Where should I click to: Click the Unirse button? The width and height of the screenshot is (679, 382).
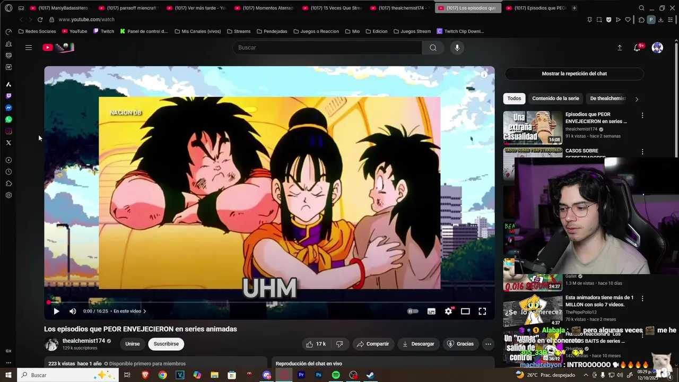(x=132, y=344)
